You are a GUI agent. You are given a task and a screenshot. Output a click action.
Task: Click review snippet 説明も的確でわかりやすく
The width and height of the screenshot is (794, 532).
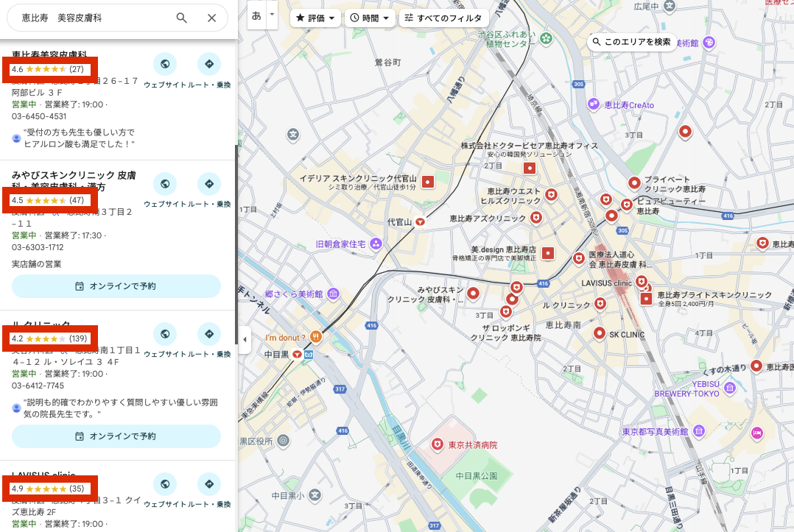click(x=121, y=408)
